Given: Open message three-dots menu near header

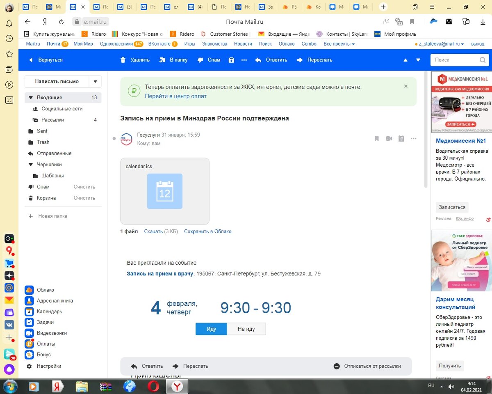Looking at the screenshot, I should (x=413, y=139).
